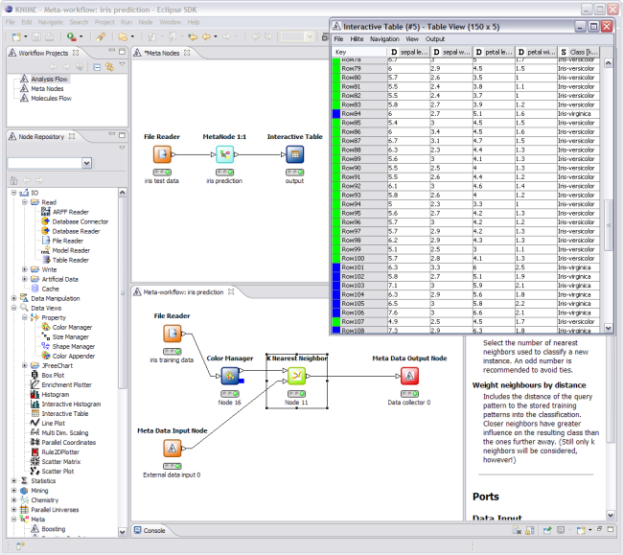Select the Meta Data Output Node

409,376
